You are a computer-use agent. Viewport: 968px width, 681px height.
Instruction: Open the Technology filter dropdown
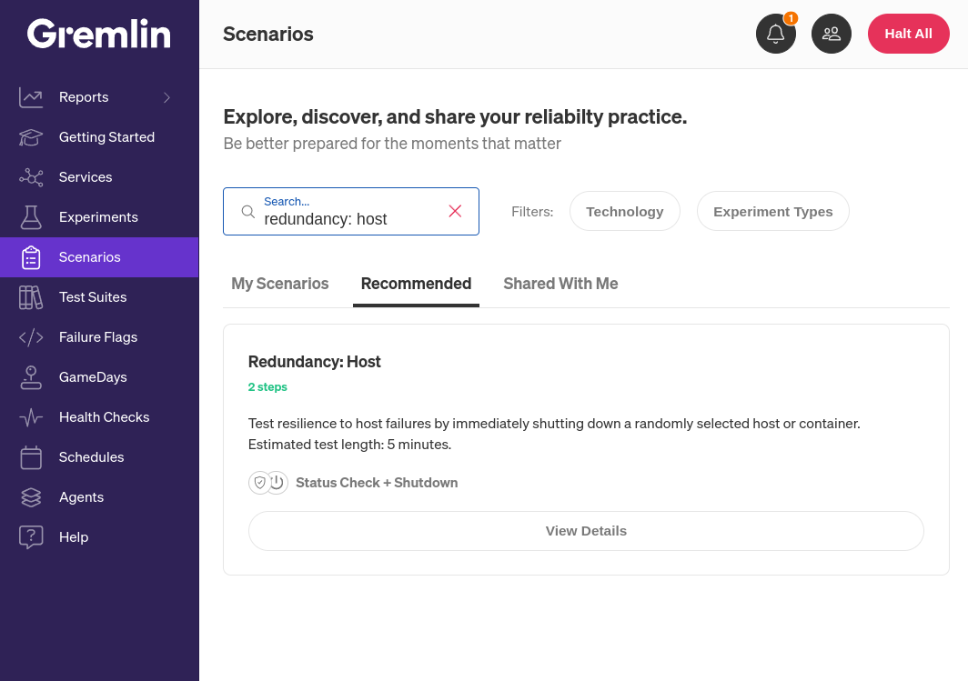(x=625, y=211)
